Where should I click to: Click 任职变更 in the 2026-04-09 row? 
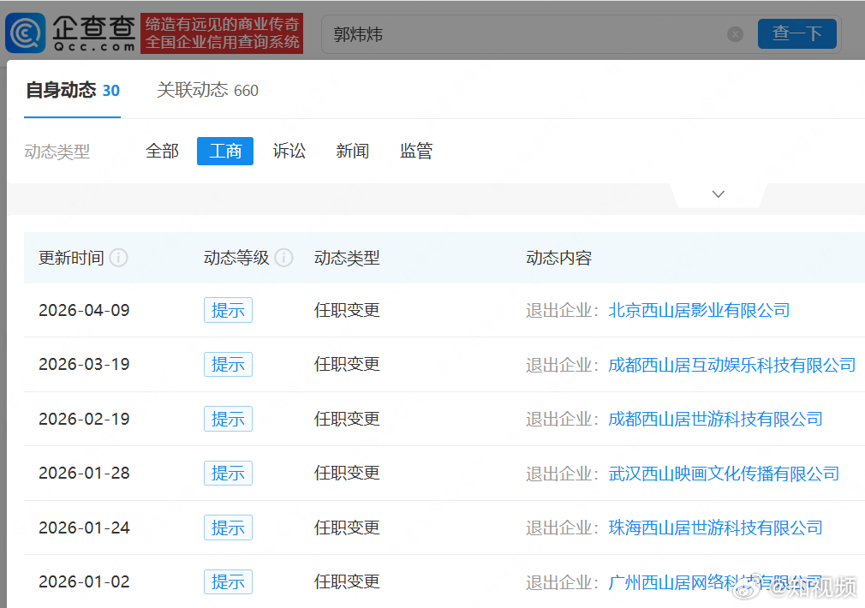tap(347, 310)
